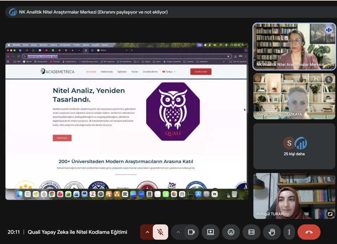Open the 'Profiller' menu in the menu bar
Screen dimensions: 337x244
pyautogui.click(x=77, y=45)
